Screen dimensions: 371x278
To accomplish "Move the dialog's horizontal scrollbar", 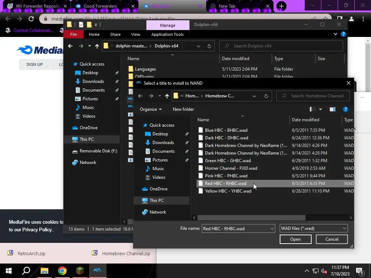I will pos(251,218).
